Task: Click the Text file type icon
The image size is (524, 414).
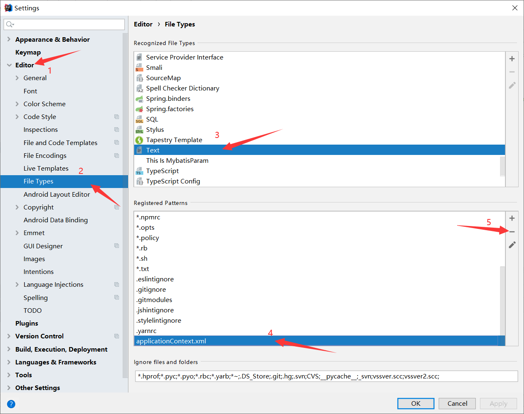Action: point(140,150)
